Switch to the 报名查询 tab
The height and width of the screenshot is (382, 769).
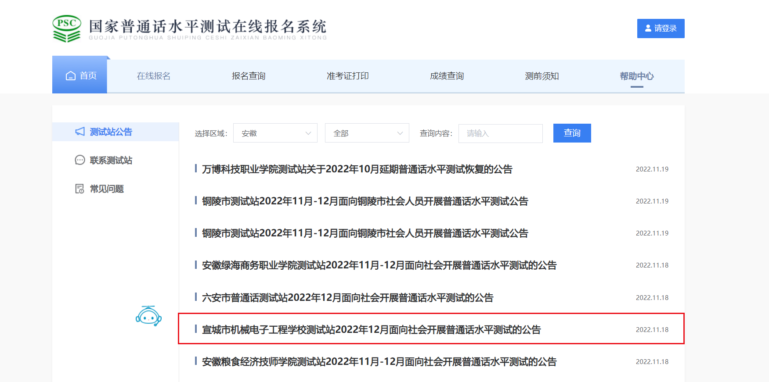(x=249, y=76)
